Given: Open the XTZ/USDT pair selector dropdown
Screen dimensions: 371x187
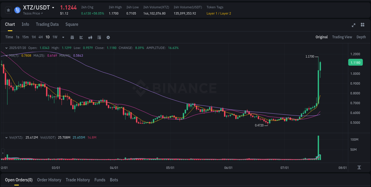Looking at the screenshot, I should 53,7.
